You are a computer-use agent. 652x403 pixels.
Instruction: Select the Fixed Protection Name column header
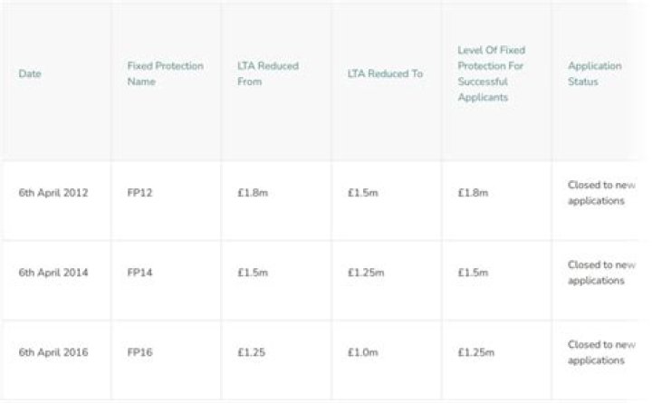pyautogui.click(x=166, y=73)
